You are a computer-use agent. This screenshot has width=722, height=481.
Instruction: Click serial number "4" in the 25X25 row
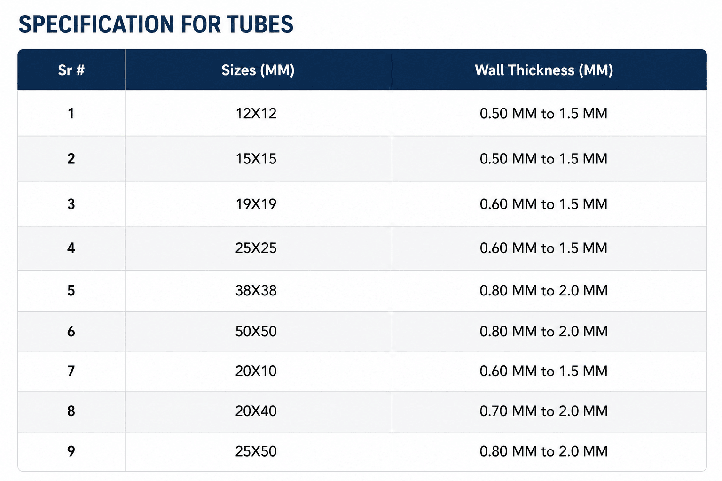tap(71, 248)
